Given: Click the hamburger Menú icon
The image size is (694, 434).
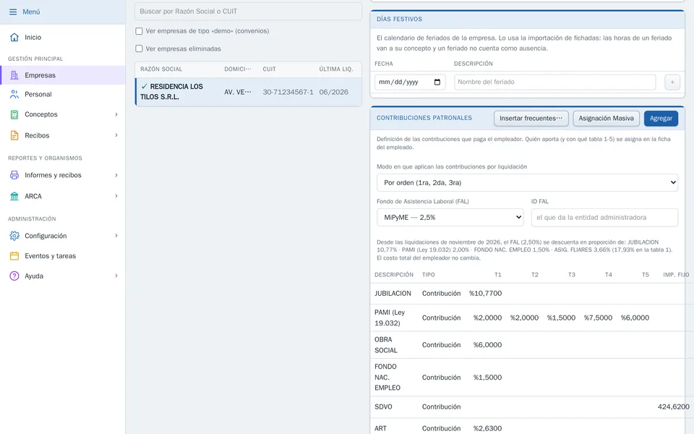Looking at the screenshot, I should pyautogui.click(x=13, y=12).
